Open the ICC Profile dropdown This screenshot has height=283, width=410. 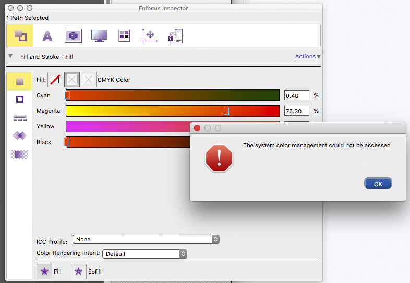[x=146, y=239]
